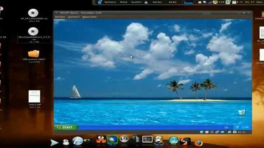Open the Aplikace menu in top panel

110,2
